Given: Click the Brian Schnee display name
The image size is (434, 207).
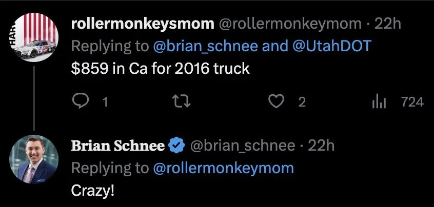Looking at the screenshot, I should click(117, 146).
